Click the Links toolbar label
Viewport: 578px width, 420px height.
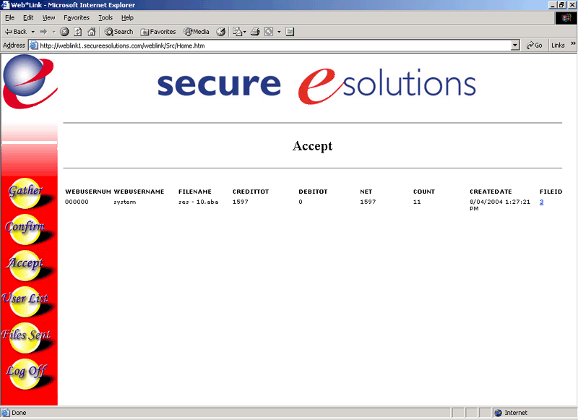point(558,46)
